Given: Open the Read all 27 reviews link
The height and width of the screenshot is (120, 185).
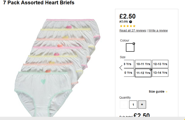Looking at the screenshot, I should pos(133,31).
